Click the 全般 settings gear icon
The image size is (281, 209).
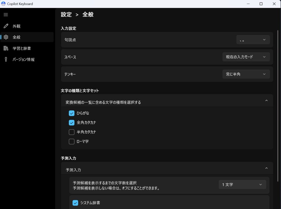6,37
